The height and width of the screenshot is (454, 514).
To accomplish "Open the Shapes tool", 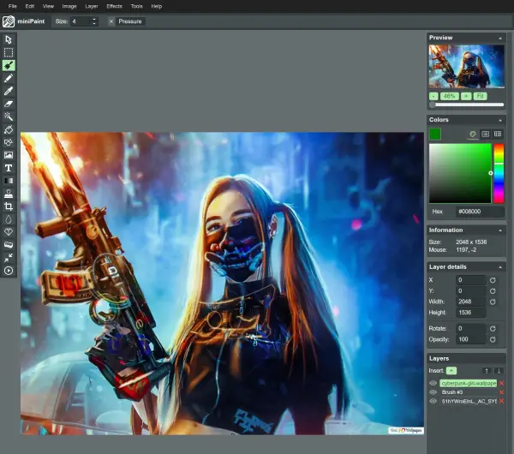I will tap(9, 142).
